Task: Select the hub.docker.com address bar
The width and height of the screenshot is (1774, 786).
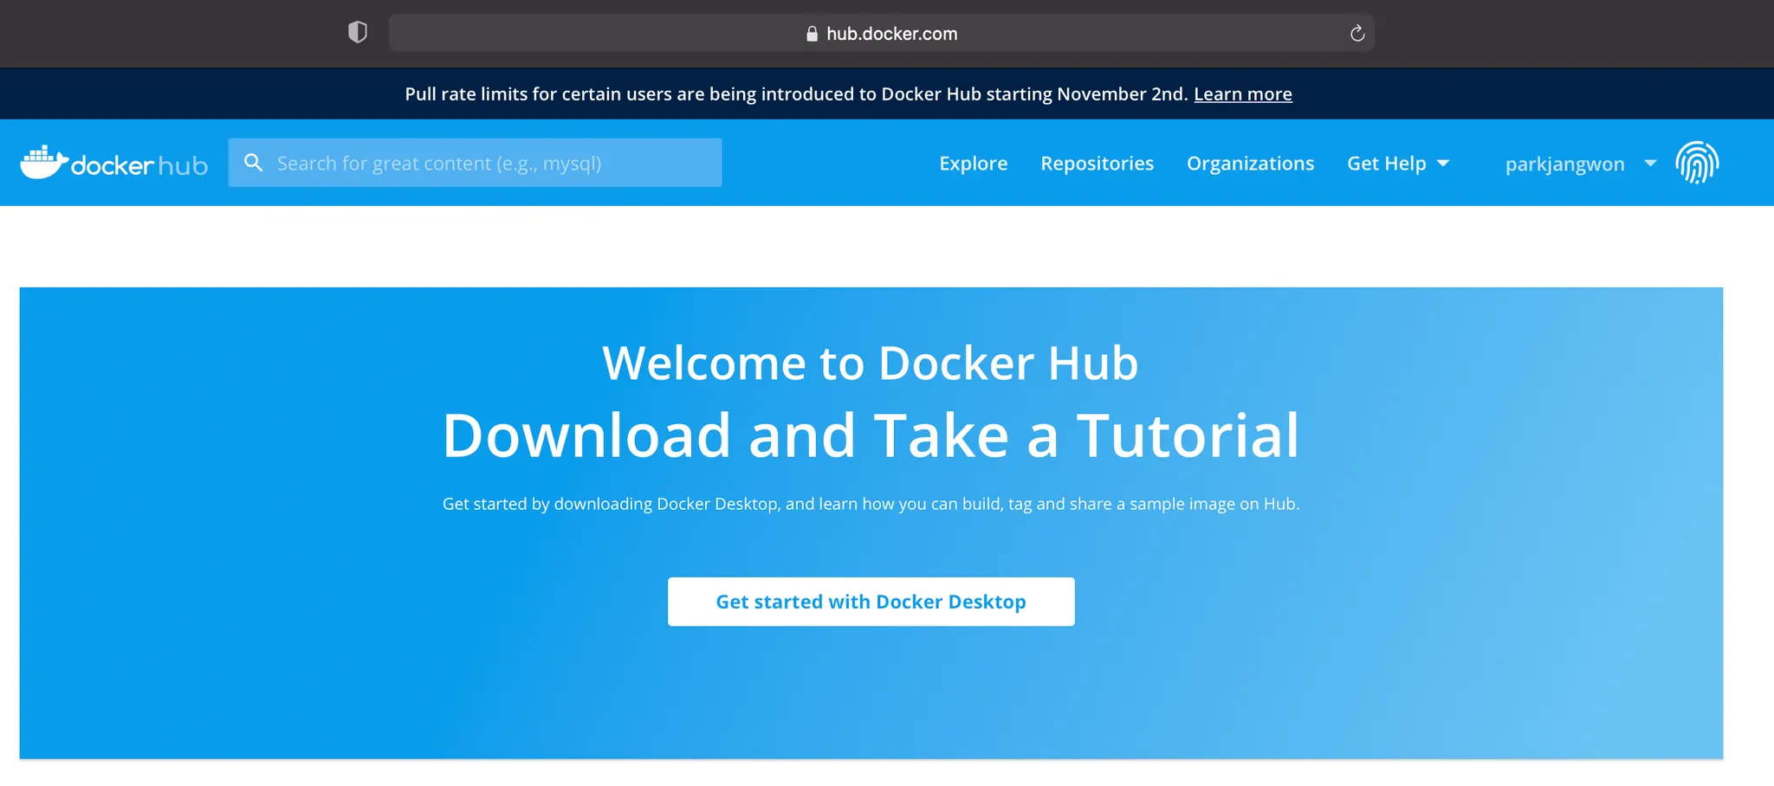Action: [x=882, y=33]
